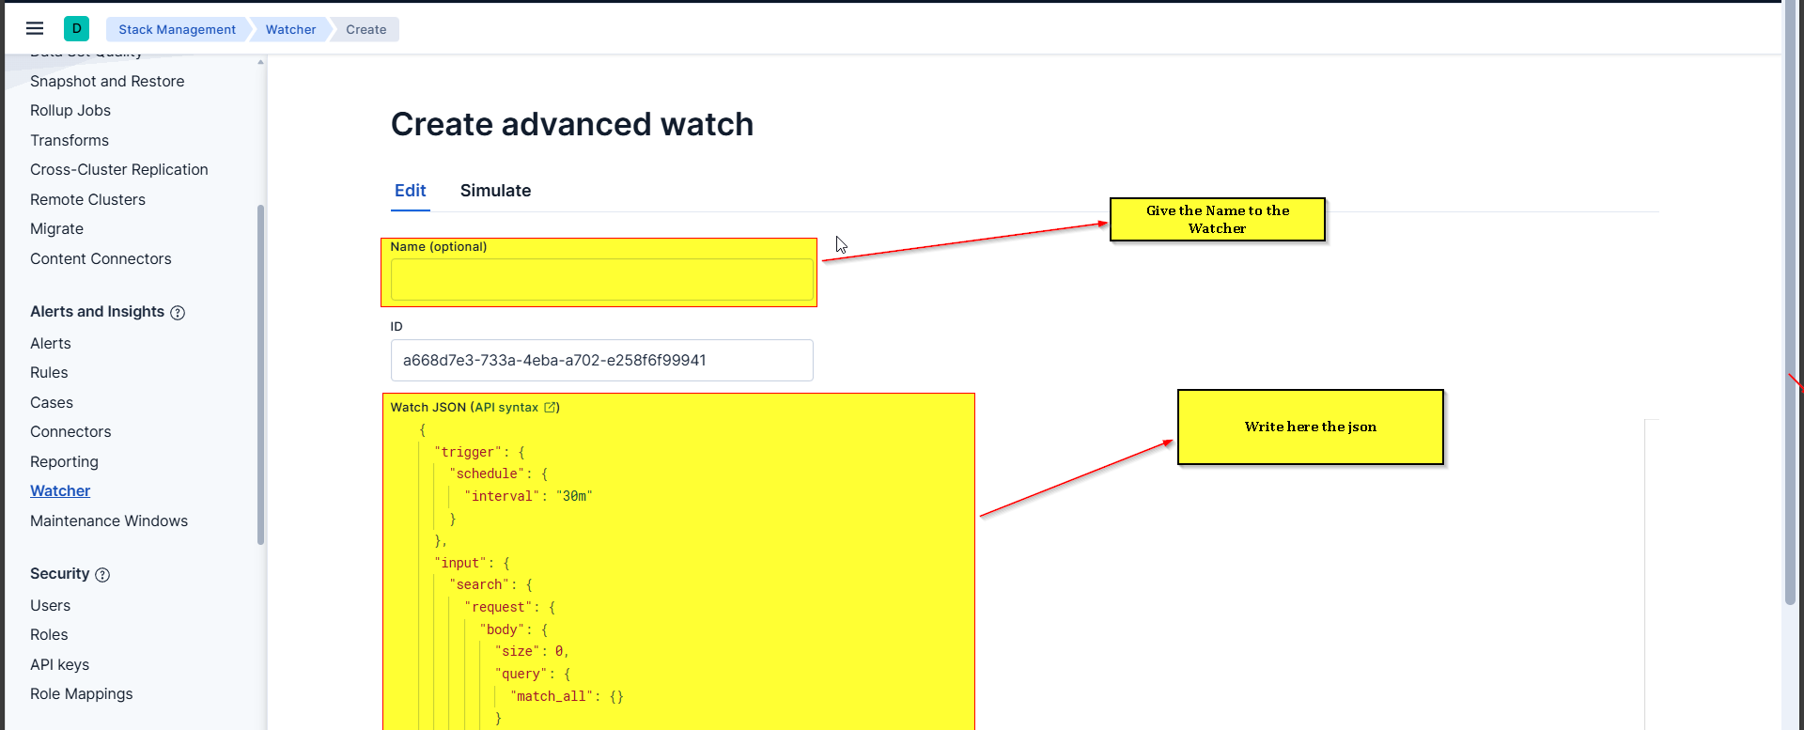This screenshot has width=1804, height=730.
Task: Click the green D space avatar
Action: (76, 28)
